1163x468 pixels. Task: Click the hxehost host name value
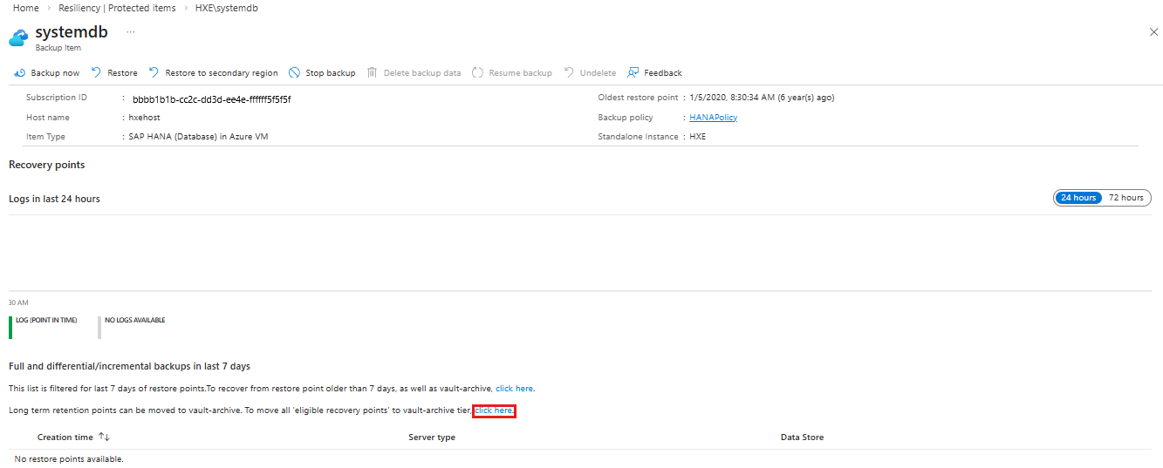(144, 118)
